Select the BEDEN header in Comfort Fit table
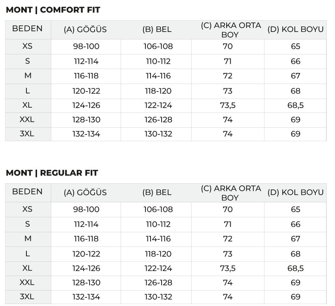 pyautogui.click(x=27, y=28)
